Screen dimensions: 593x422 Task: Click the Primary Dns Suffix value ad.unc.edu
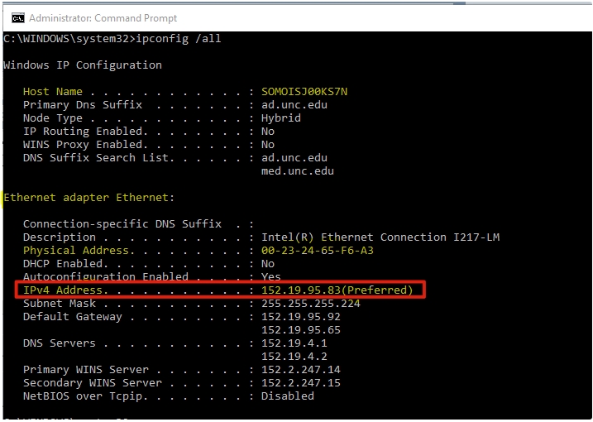click(x=294, y=105)
